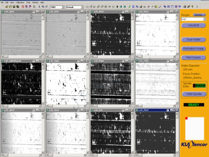The width and height of the screenshot is (209, 157).
Task: Open the Default dropdown in the toolbar
Action: [x=82, y=7]
